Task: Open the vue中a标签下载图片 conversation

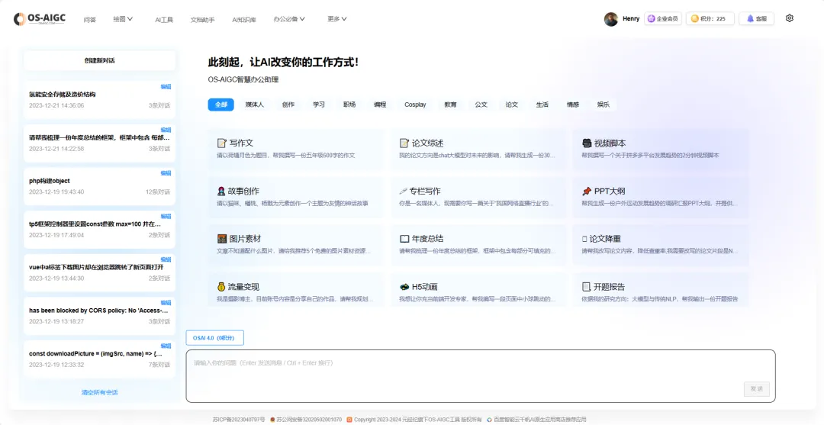Action: (99, 272)
